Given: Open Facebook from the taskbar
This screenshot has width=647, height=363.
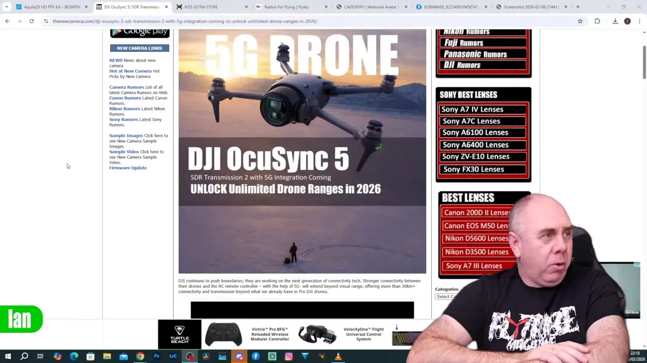Looking at the screenshot, I should pos(256,356).
